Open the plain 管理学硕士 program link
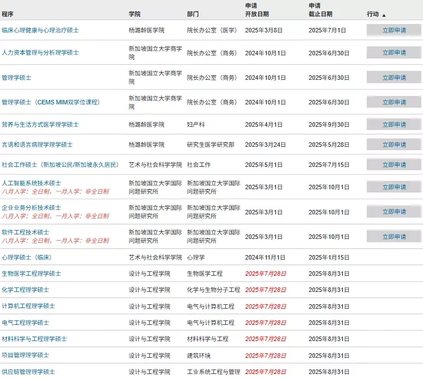This screenshot has width=423, height=379. pyautogui.click(x=17, y=78)
